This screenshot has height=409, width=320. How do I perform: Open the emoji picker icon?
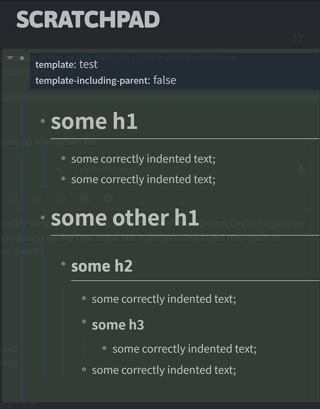coord(61,199)
